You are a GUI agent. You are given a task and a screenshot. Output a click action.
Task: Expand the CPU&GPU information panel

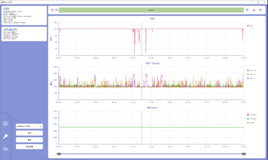(24, 34)
